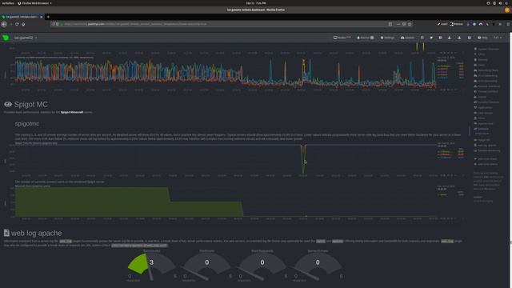
Task: Open Networking Stack in sidebar
Action: point(486,70)
